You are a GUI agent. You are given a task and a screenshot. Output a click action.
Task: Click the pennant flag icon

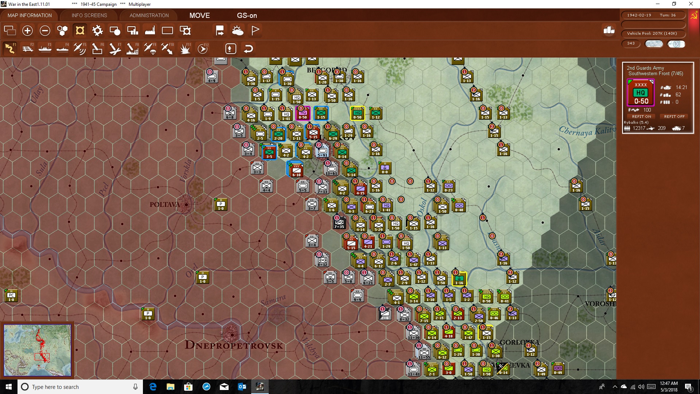point(255,31)
